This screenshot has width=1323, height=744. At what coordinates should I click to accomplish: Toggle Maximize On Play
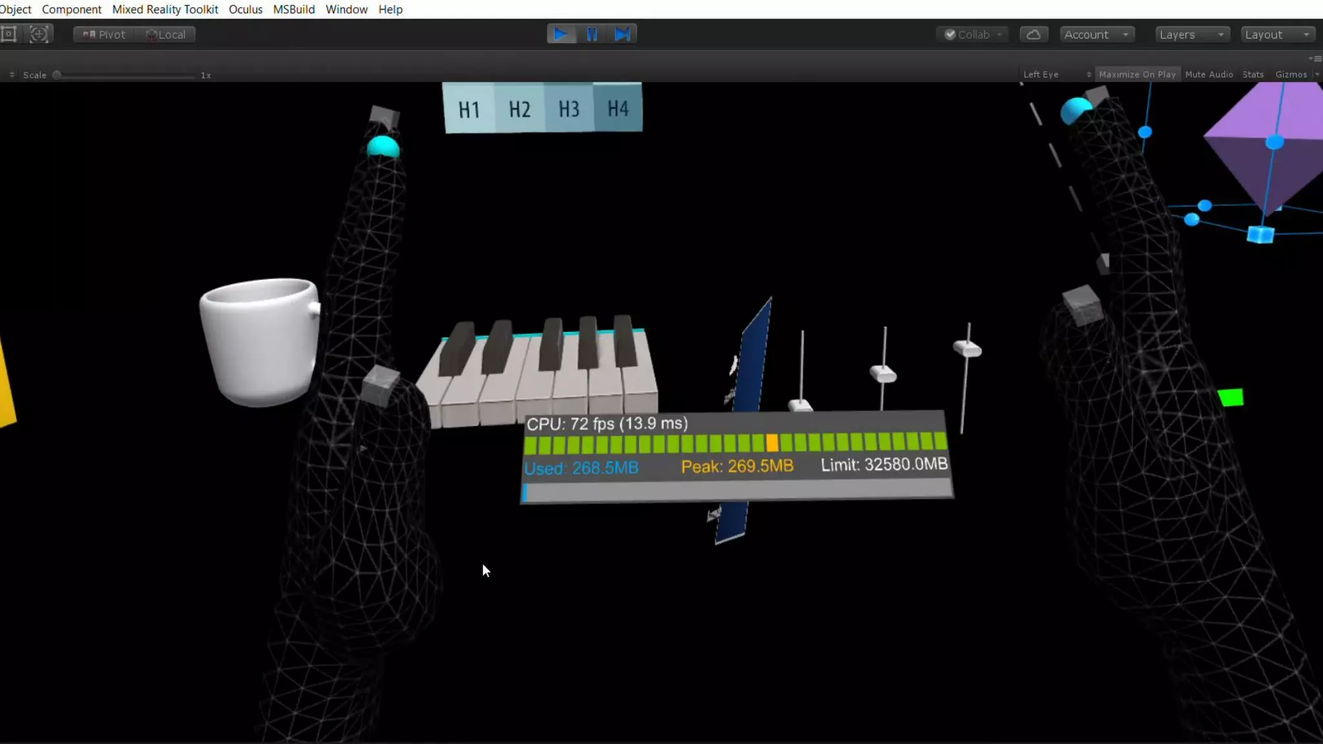1137,75
